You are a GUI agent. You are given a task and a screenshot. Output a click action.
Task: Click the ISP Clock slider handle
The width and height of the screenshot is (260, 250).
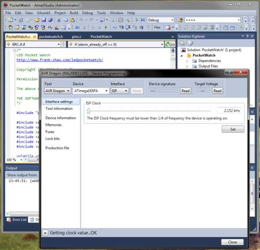coord(88,111)
